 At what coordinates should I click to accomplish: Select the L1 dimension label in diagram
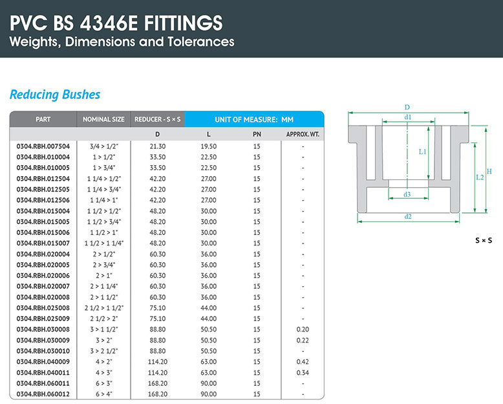(x=422, y=151)
